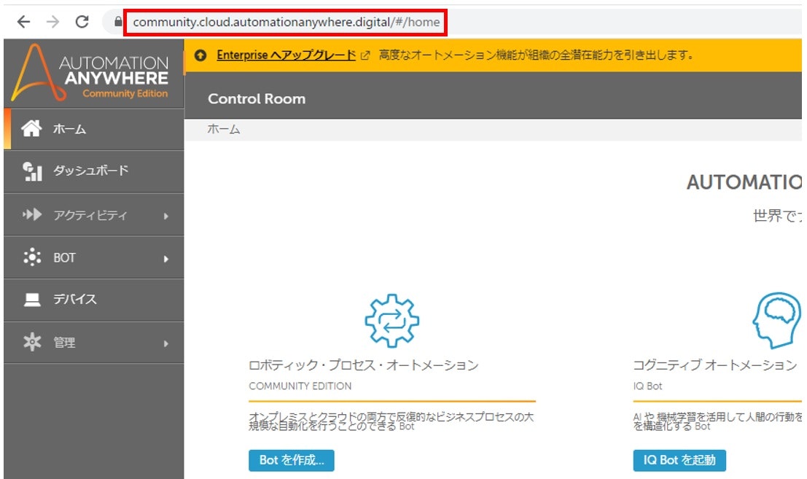Click the IQ Bot brain head icon

[x=776, y=321]
